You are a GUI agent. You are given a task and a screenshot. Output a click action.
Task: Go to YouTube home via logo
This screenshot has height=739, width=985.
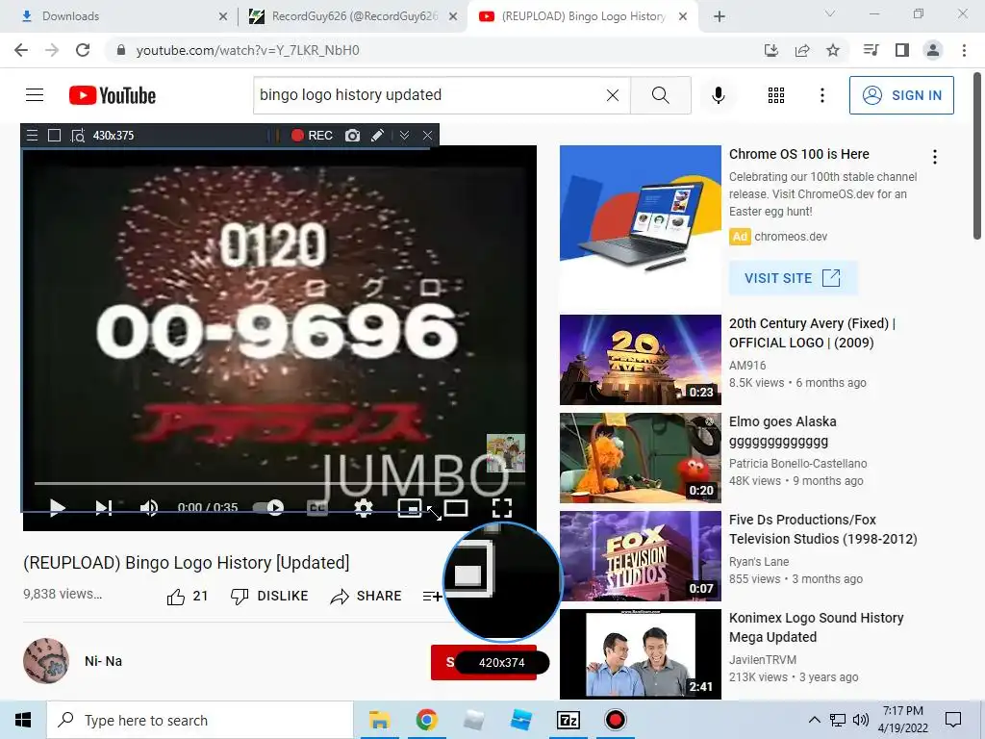click(x=113, y=95)
